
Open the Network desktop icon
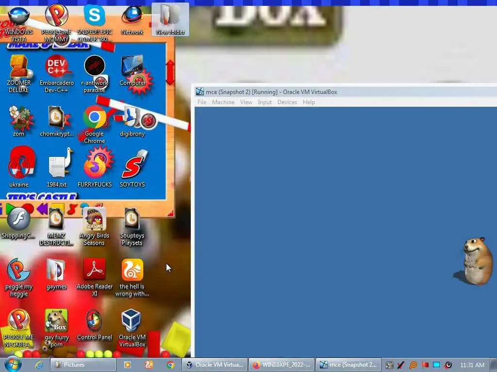[x=132, y=20]
